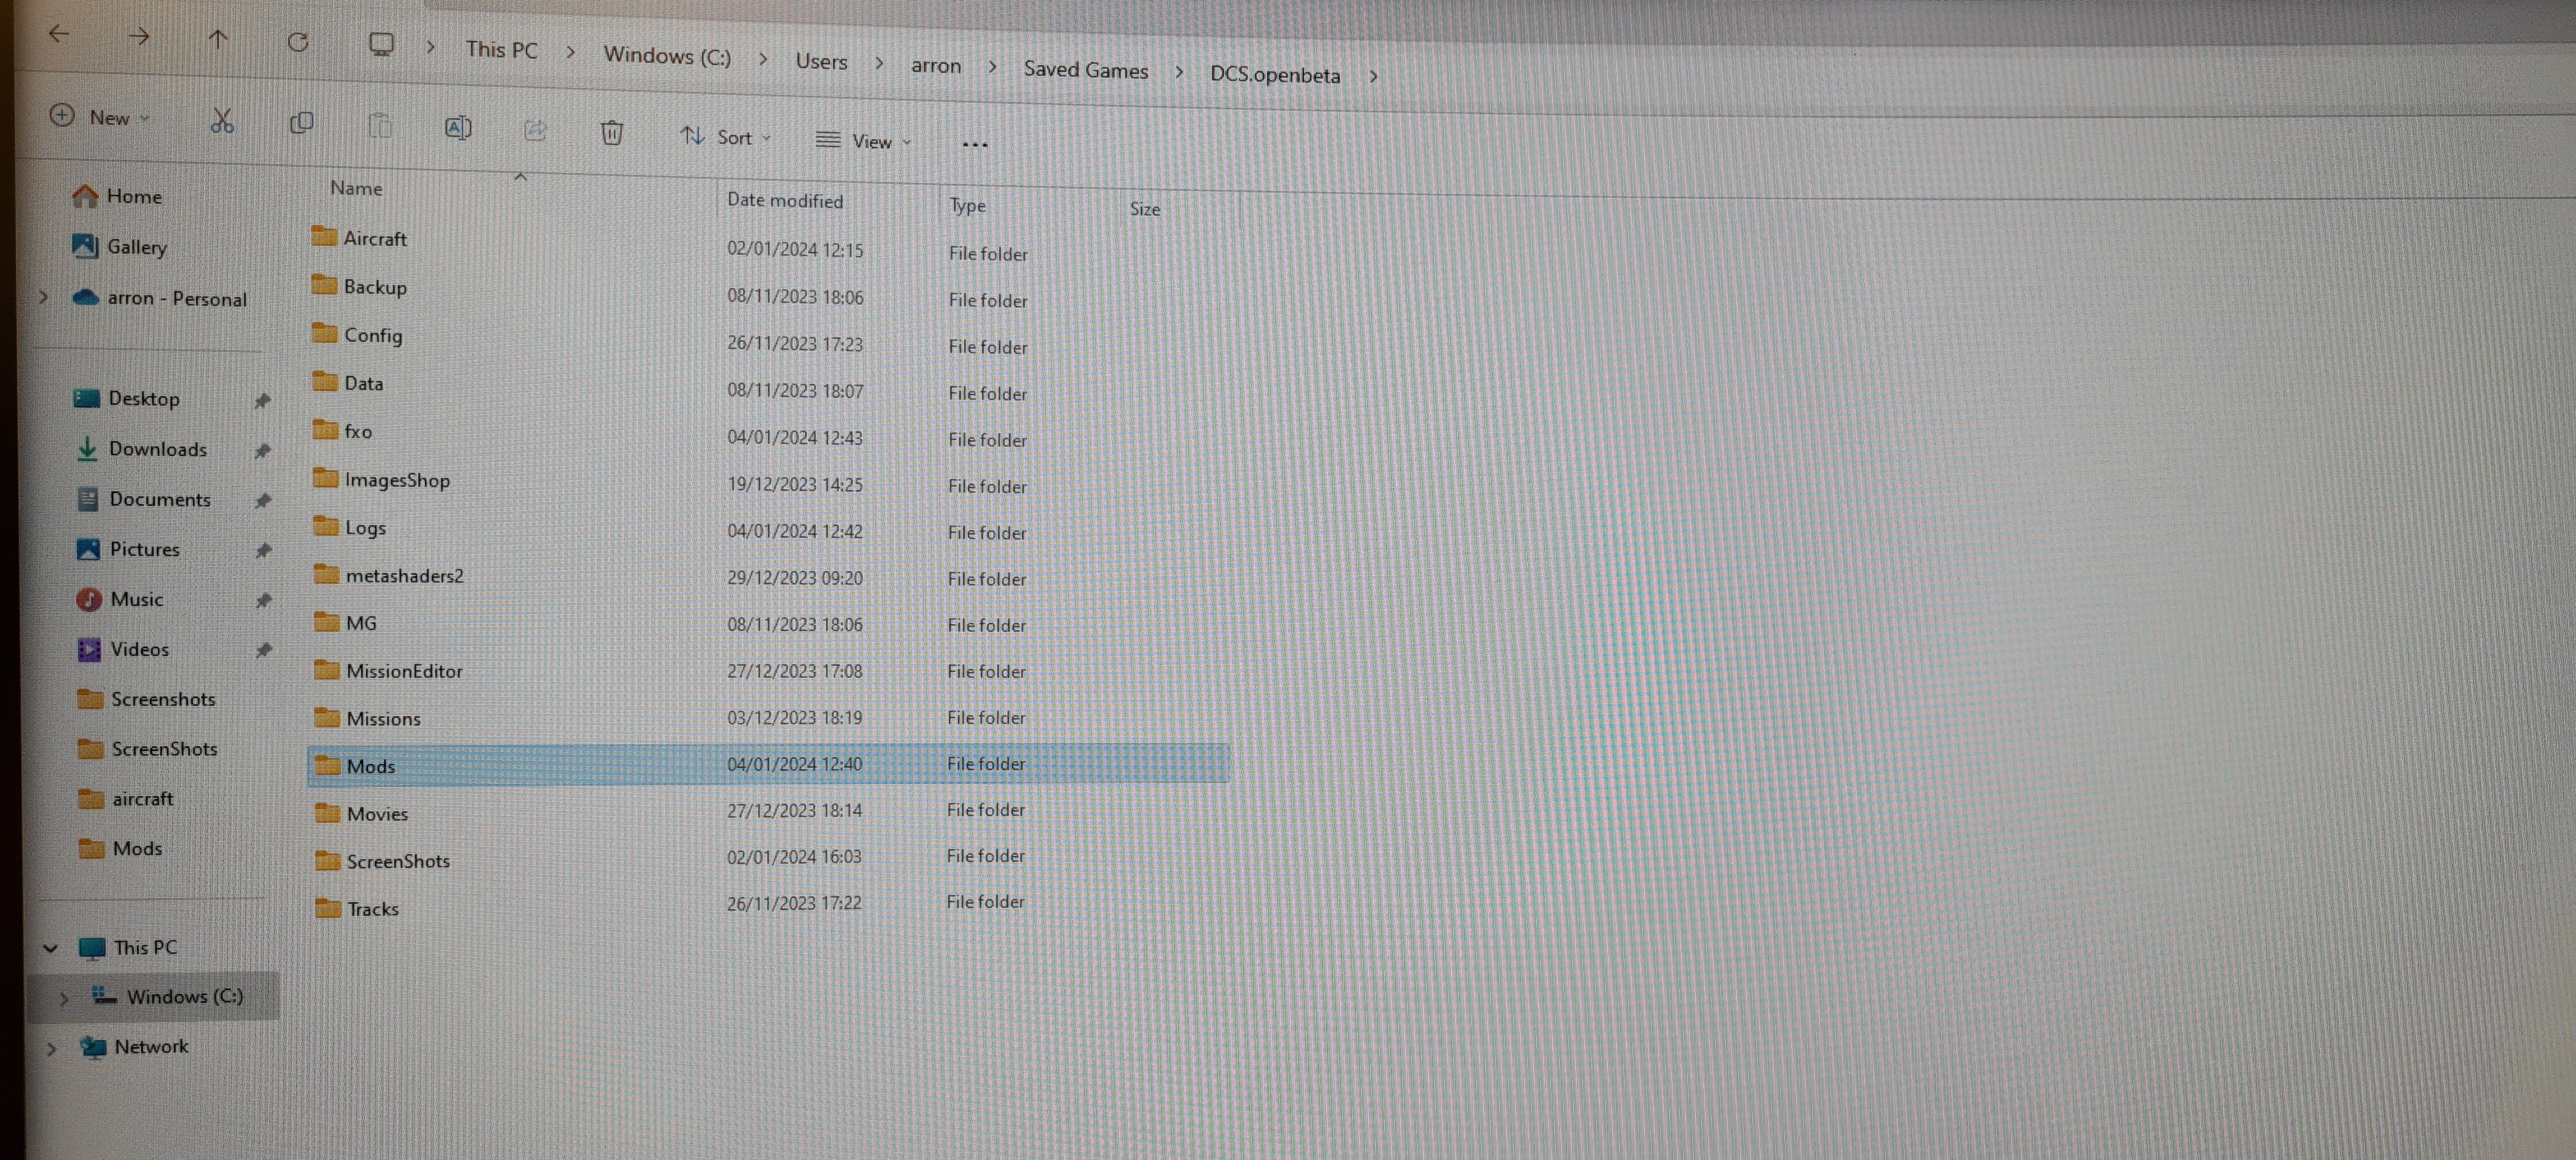Go forward with the right arrow
Image resolution: width=2576 pixels, height=1160 pixels.
tap(139, 37)
